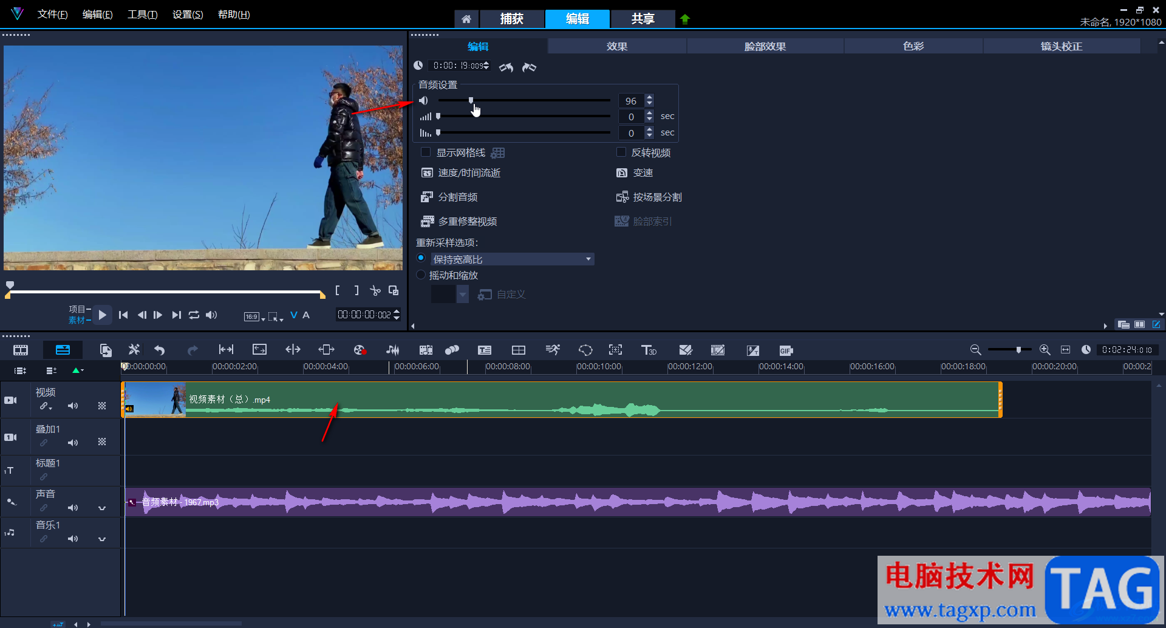The height and width of the screenshot is (628, 1166).
Task: Go to the 共享 step
Action: 643,19
